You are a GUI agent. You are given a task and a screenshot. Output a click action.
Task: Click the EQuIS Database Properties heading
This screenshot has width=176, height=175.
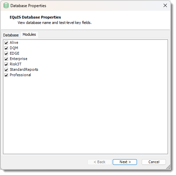pos(35,17)
